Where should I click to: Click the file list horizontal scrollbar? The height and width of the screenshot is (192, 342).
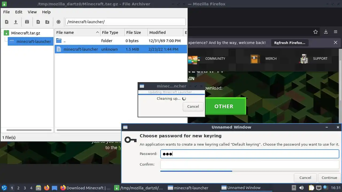coord(89,130)
